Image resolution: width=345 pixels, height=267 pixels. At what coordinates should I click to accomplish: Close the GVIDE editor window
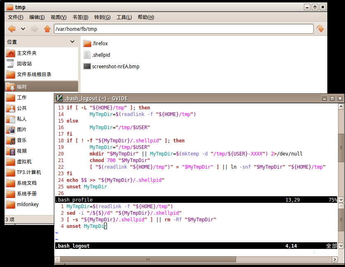(x=340, y=98)
